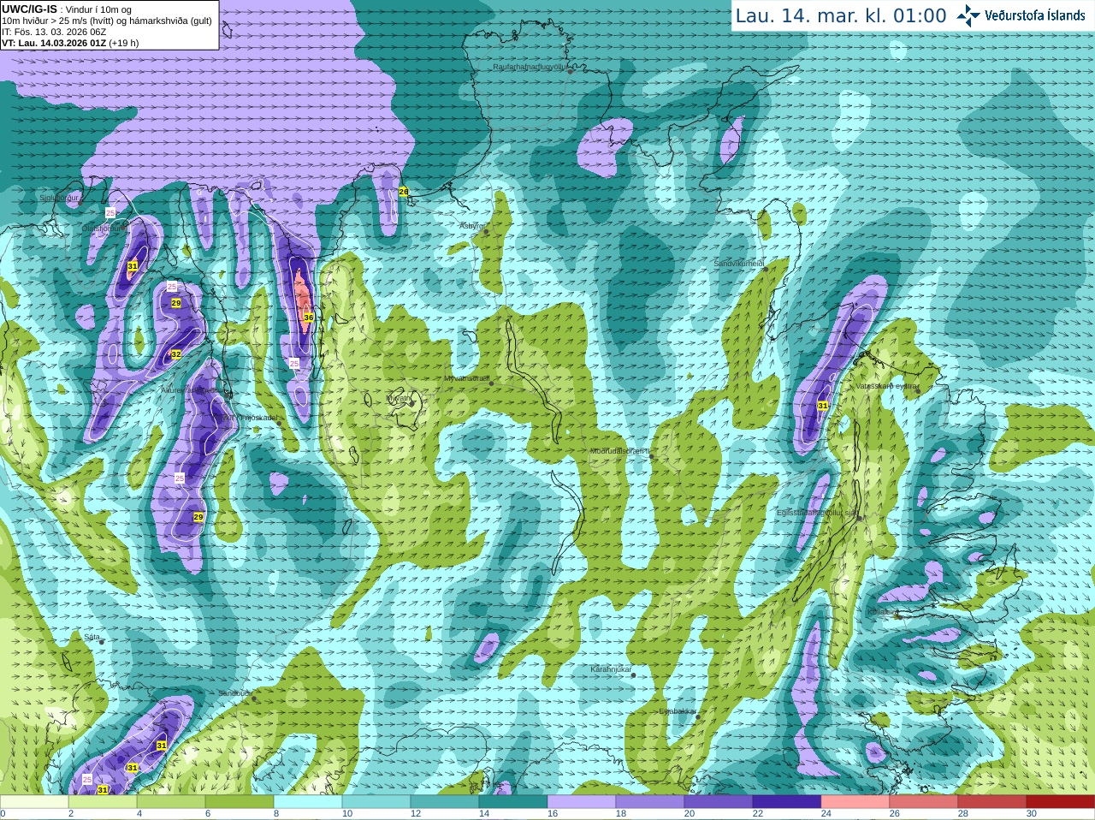Select the 24–26 pink legend swatch

(x=855, y=802)
